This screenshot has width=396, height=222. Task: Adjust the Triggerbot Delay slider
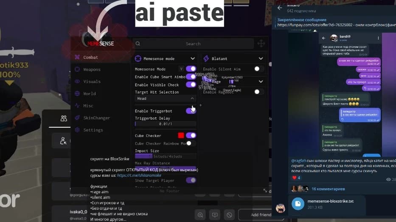click(166, 124)
